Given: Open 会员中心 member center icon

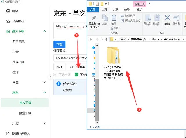Looking at the screenshot, I should pyautogui.click(x=8, y=21).
